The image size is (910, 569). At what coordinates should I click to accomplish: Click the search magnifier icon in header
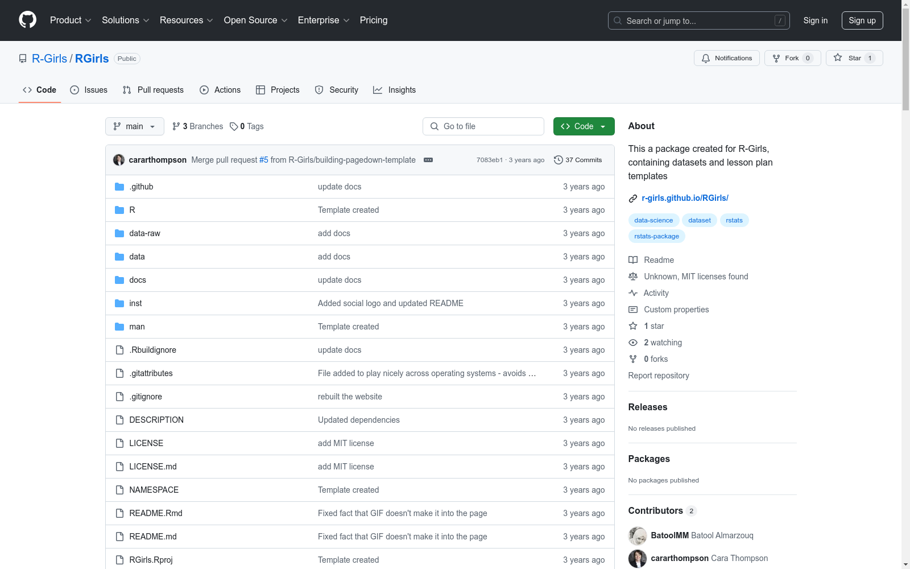(x=618, y=20)
